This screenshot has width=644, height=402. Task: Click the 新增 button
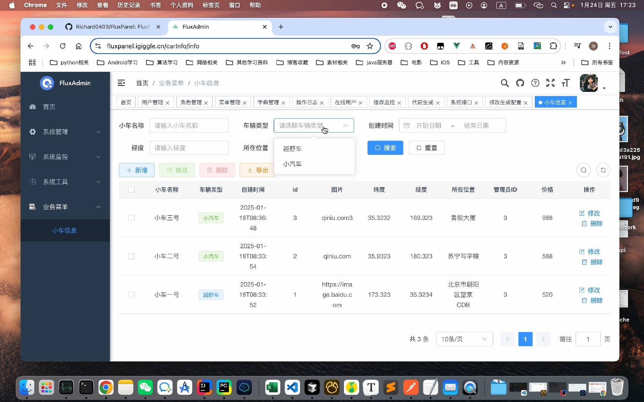[137, 170]
